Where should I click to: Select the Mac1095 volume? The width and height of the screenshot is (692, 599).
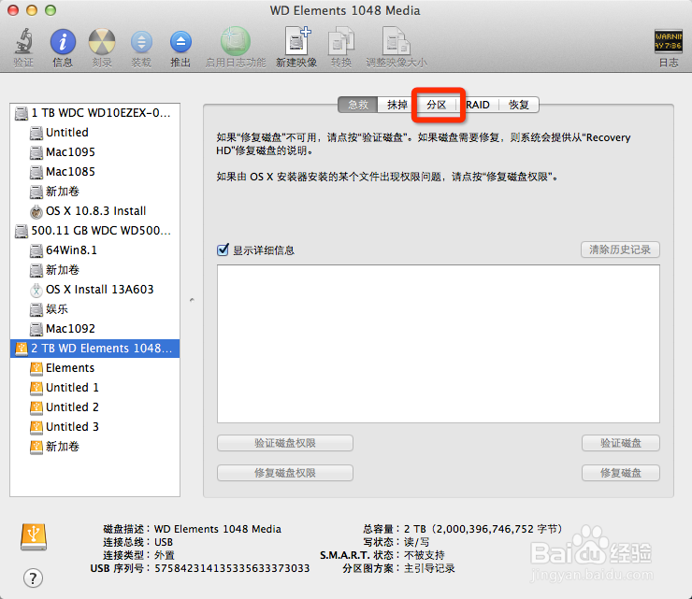click(x=94, y=152)
